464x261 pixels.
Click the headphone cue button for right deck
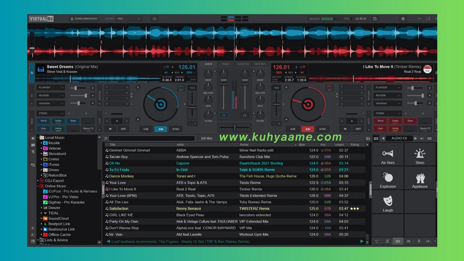tap(245, 115)
